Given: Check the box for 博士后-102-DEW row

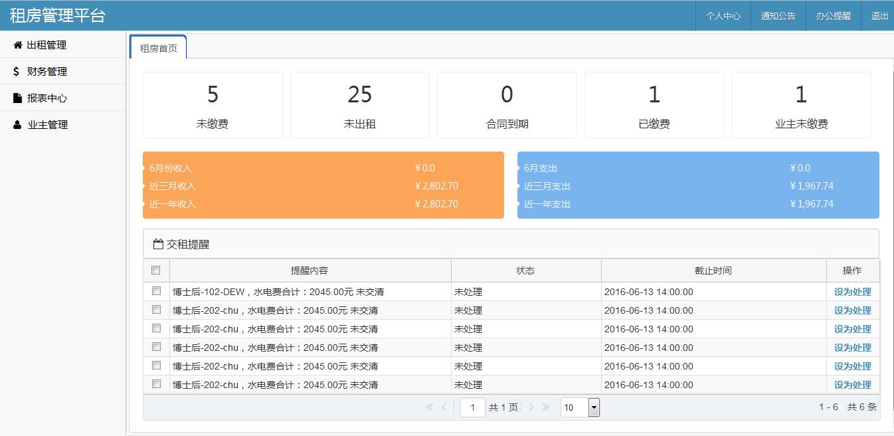Looking at the screenshot, I should (x=156, y=291).
